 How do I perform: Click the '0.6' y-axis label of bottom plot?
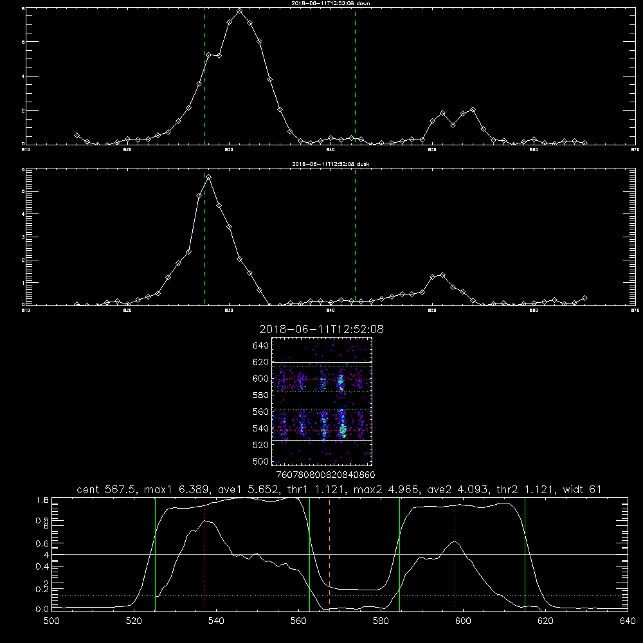point(42,543)
